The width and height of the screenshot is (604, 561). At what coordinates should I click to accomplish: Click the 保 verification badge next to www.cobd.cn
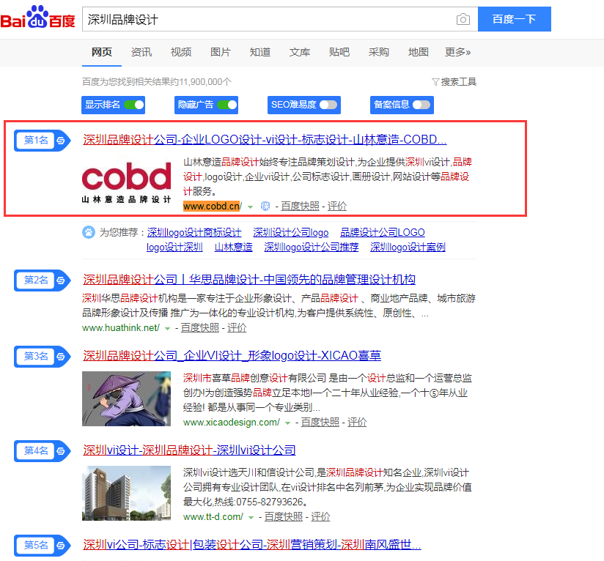pos(265,207)
